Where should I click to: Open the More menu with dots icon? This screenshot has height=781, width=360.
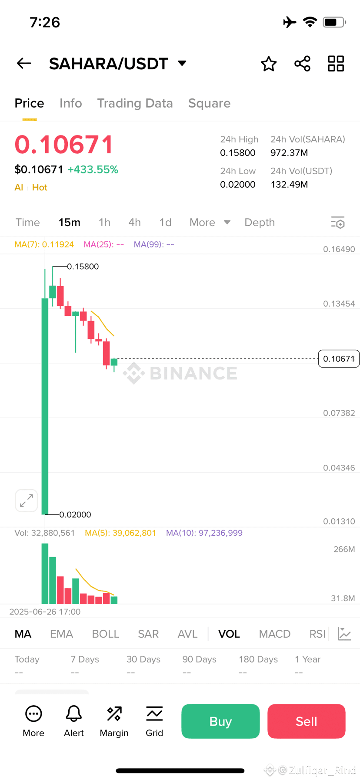(x=33, y=721)
